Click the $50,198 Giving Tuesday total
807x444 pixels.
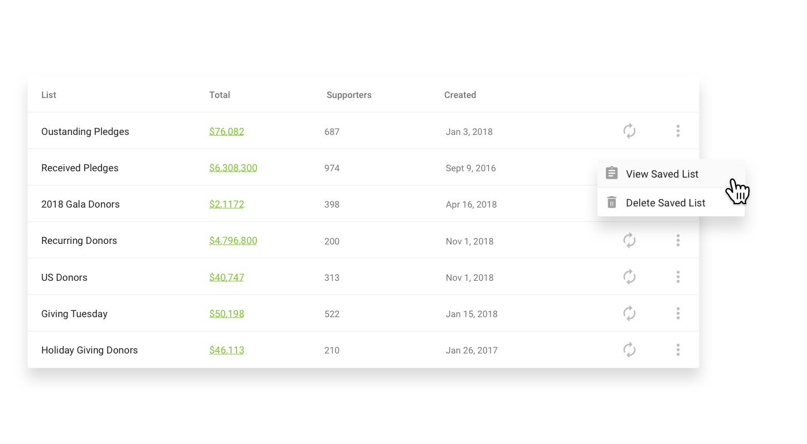point(227,314)
